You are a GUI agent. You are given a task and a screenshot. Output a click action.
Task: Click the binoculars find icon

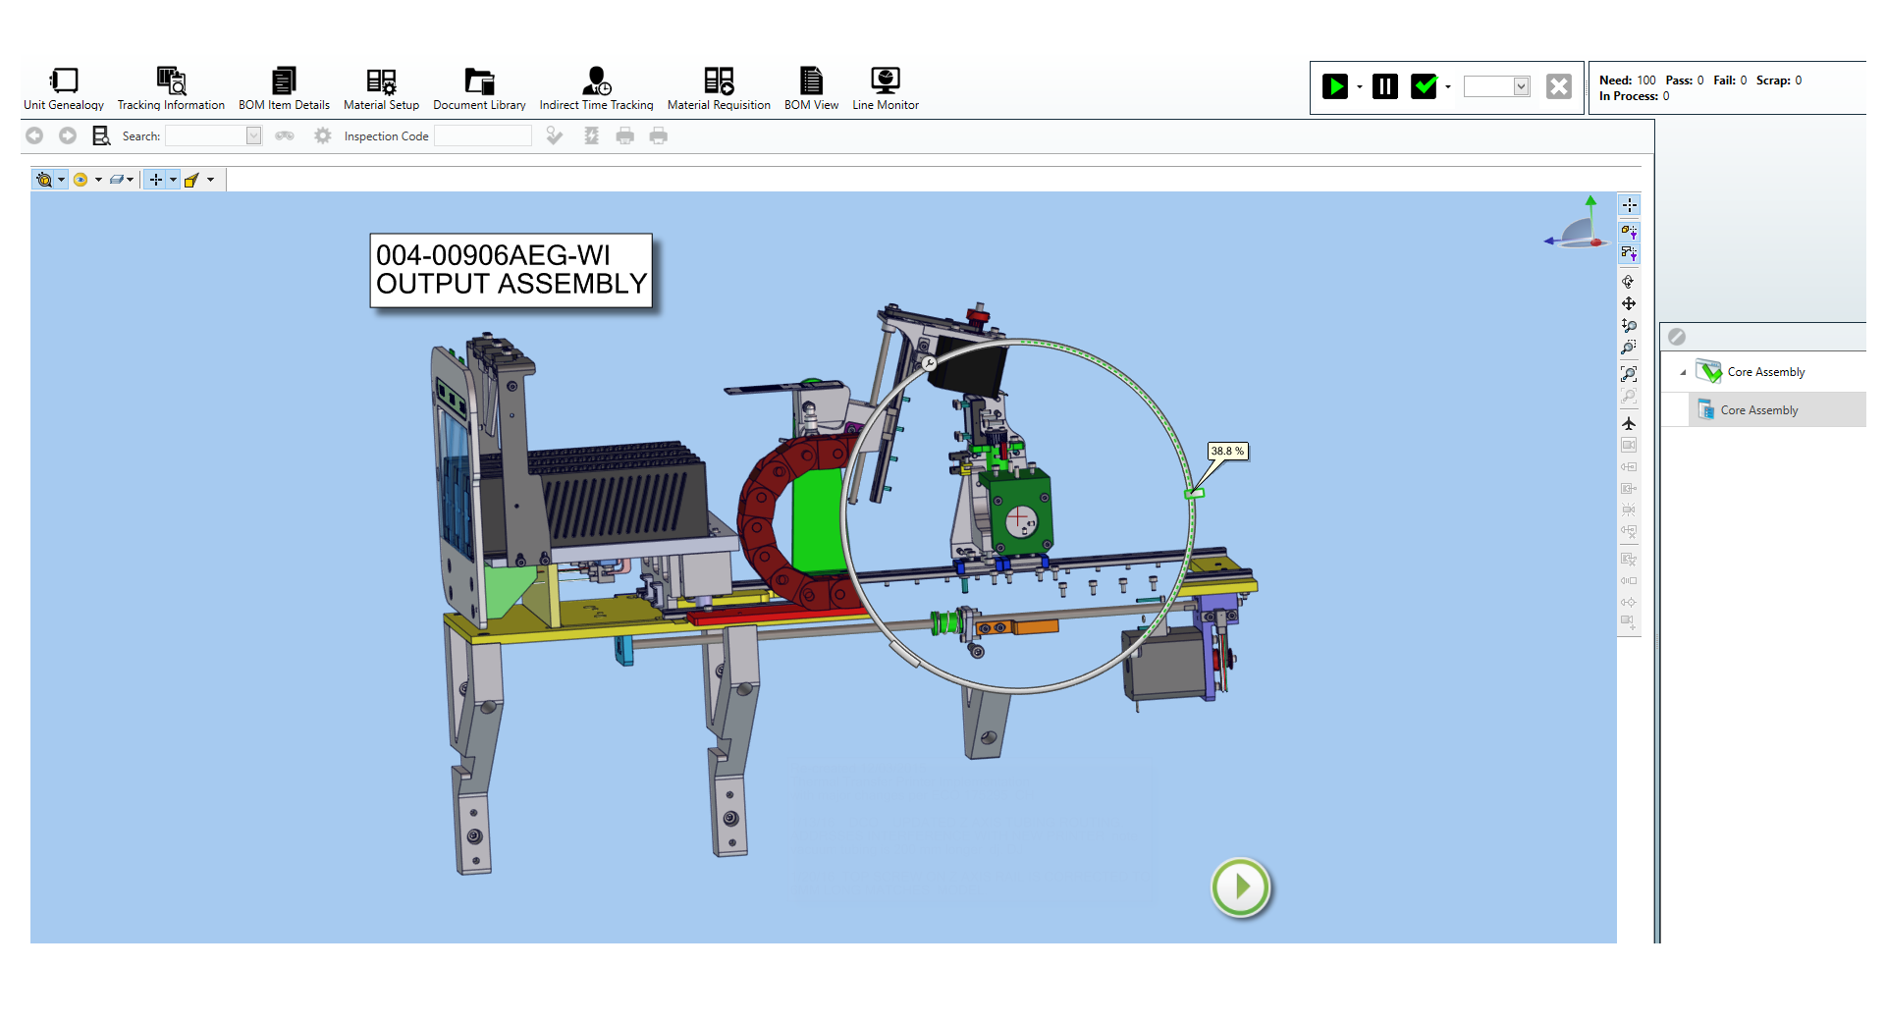tap(285, 135)
